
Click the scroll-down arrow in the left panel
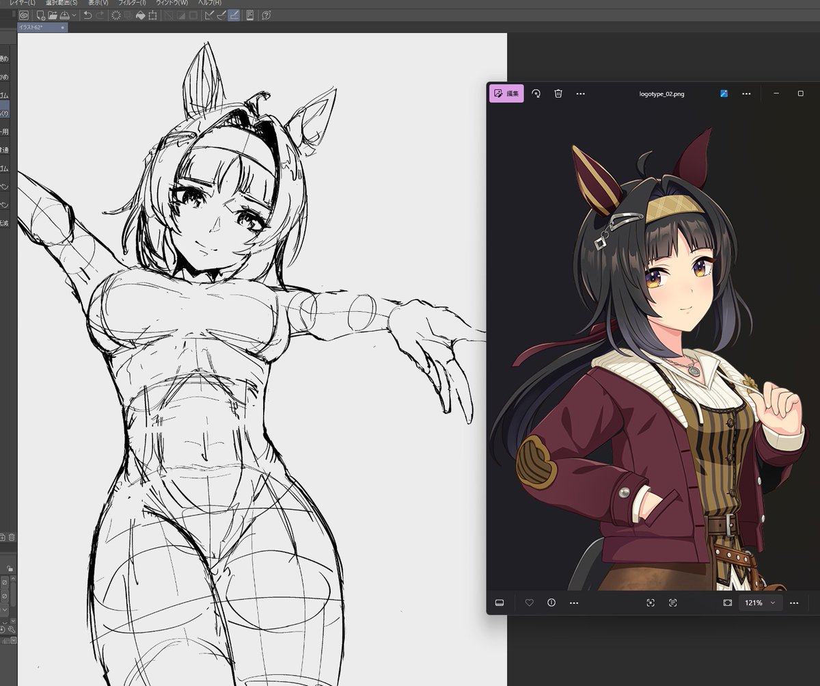tap(13, 621)
